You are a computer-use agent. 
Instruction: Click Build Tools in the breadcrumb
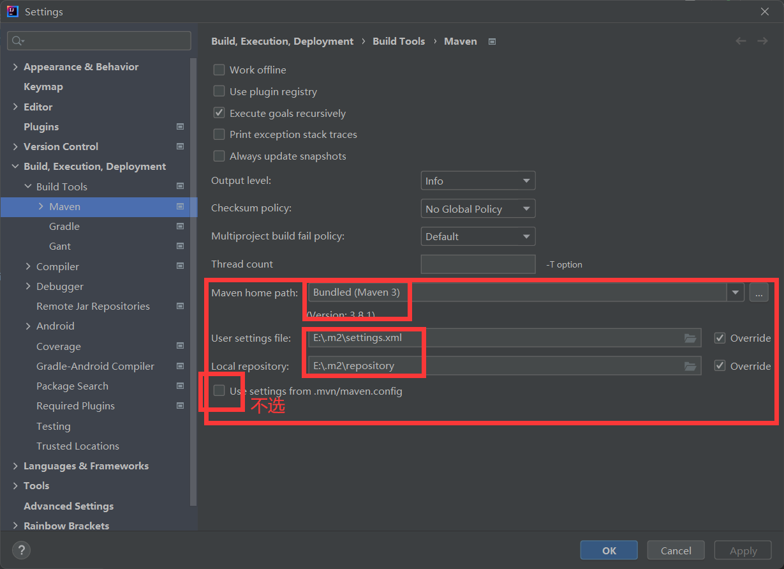[399, 41]
